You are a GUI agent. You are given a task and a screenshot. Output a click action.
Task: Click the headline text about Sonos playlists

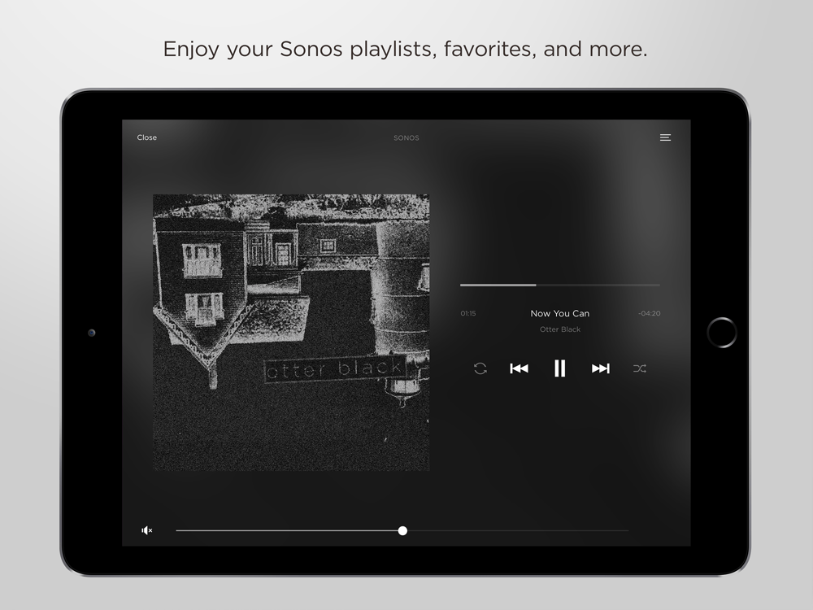click(406, 50)
